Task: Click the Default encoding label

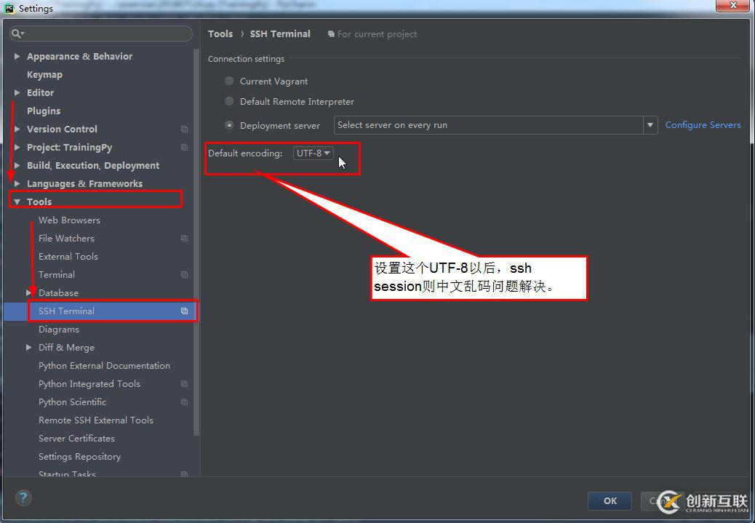Action: 245,153
